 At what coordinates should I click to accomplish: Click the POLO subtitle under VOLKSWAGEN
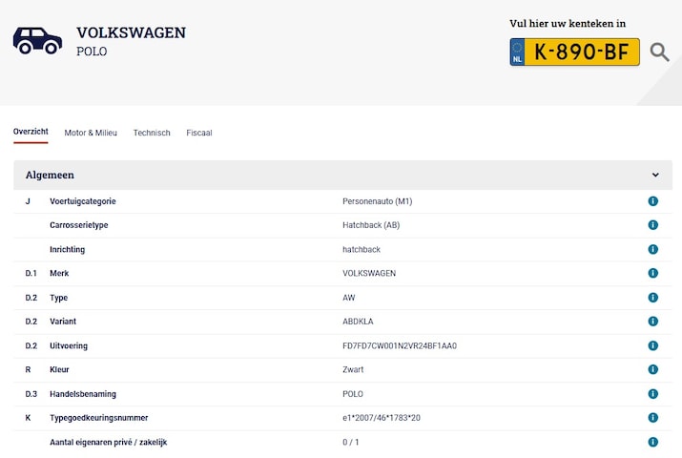click(x=92, y=52)
